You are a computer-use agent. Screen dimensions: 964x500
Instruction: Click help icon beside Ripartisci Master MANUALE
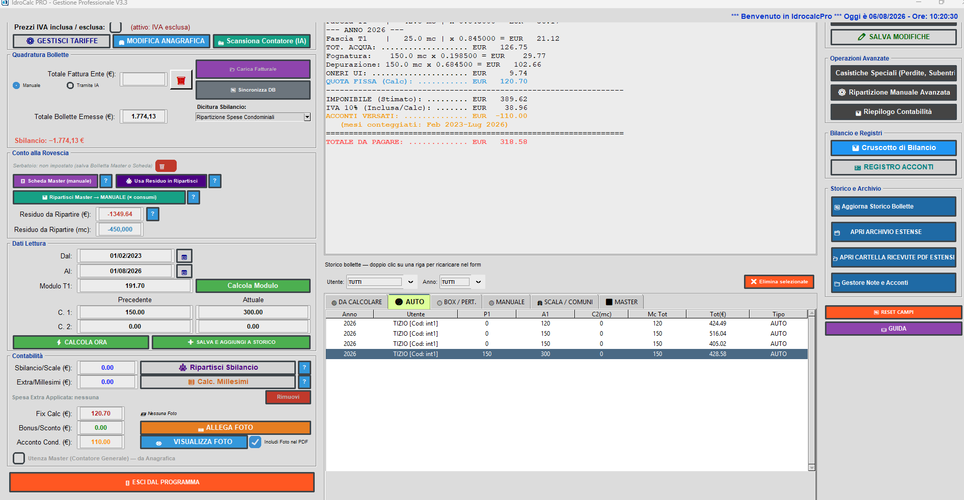pyautogui.click(x=193, y=197)
